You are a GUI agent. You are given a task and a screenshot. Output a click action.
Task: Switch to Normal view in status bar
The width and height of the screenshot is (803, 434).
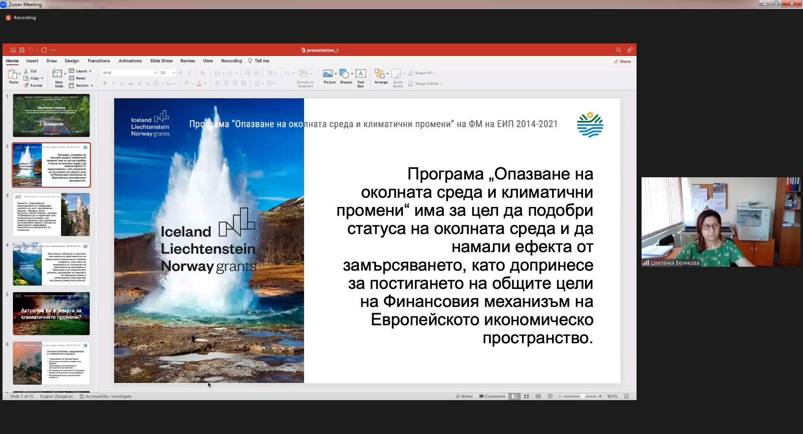(x=514, y=396)
